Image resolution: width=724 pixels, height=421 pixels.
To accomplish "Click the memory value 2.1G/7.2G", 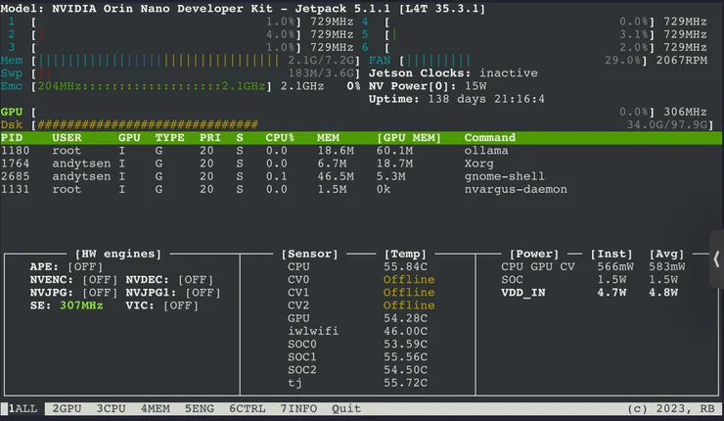I will click(321, 61).
